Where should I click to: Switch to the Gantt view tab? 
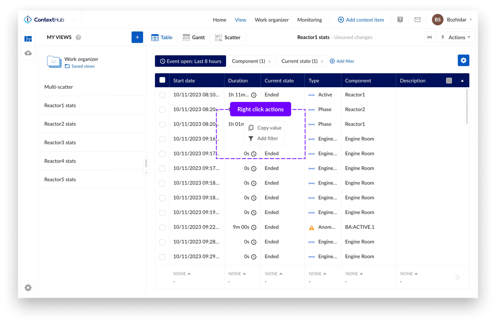(x=194, y=37)
